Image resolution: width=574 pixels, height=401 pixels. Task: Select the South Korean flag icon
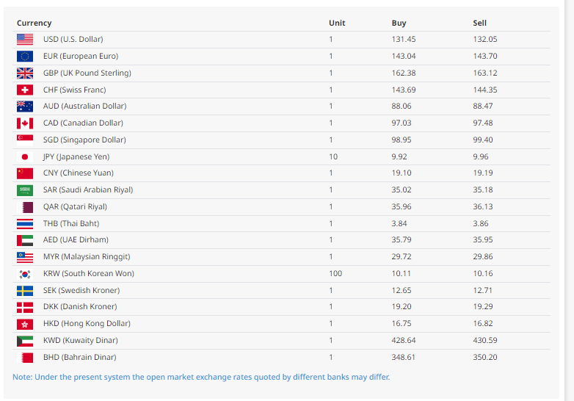(25, 274)
